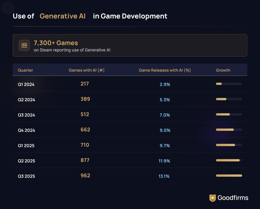The width and height of the screenshot is (260, 209).
Task: Click the 7,300+ Games summary card
Action: click(x=130, y=45)
